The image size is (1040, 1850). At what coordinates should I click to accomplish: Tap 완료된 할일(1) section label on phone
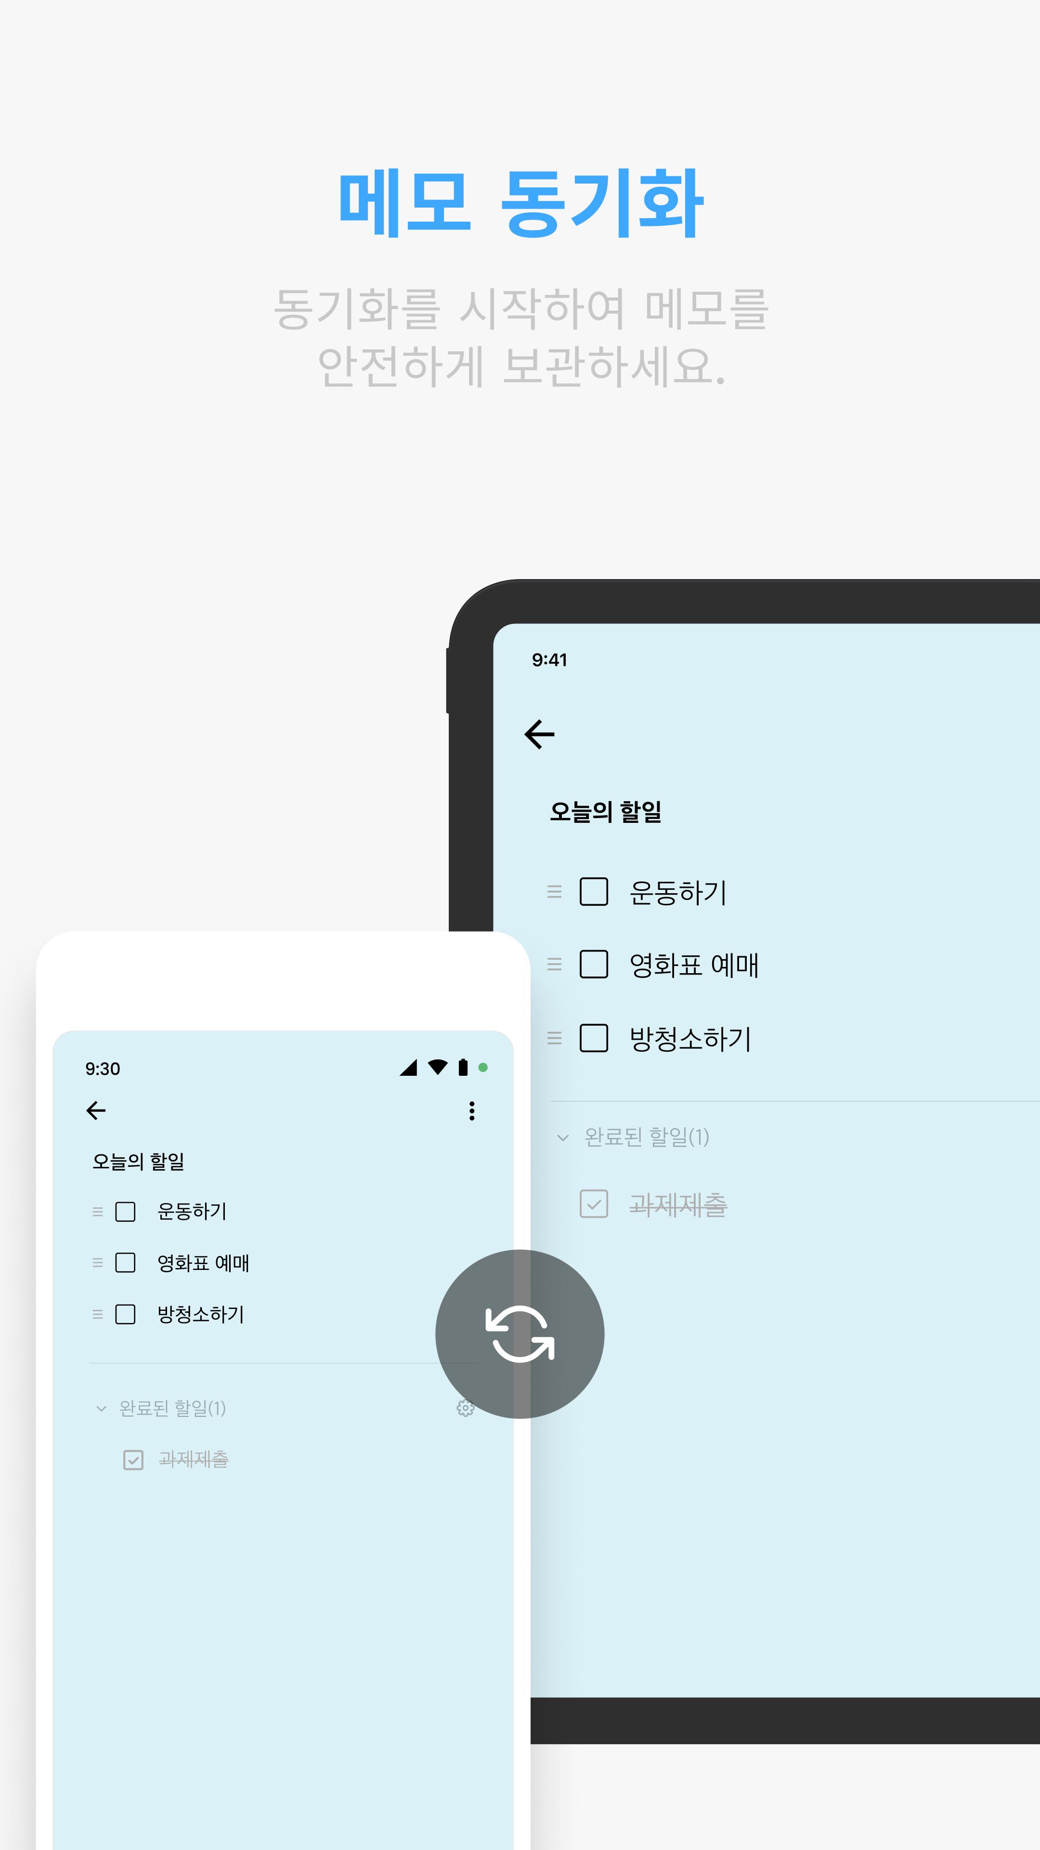point(172,1408)
